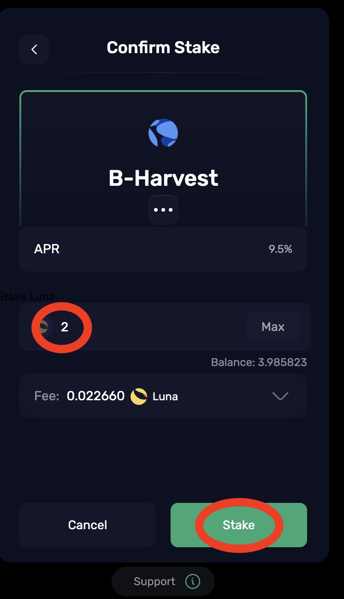The height and width of the screenshot is (599, 344).
Task: Click the Stake Luna label
Action: pos(27,297)
